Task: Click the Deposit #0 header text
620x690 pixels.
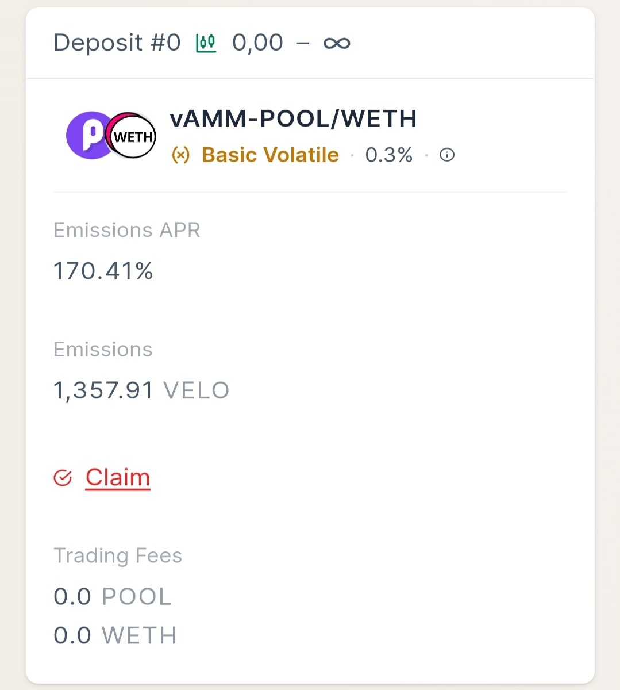Action: [117, 43]
